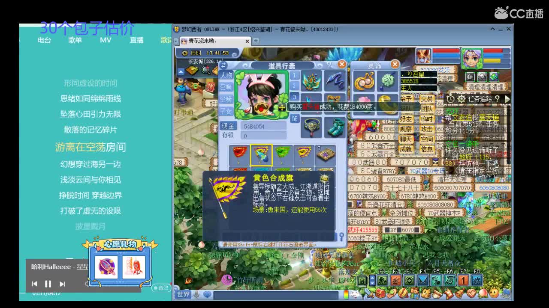The height and width of the screenshot is (308, 549).
Task: Open the 世界 chat channel selector
Action: [184, 294]
